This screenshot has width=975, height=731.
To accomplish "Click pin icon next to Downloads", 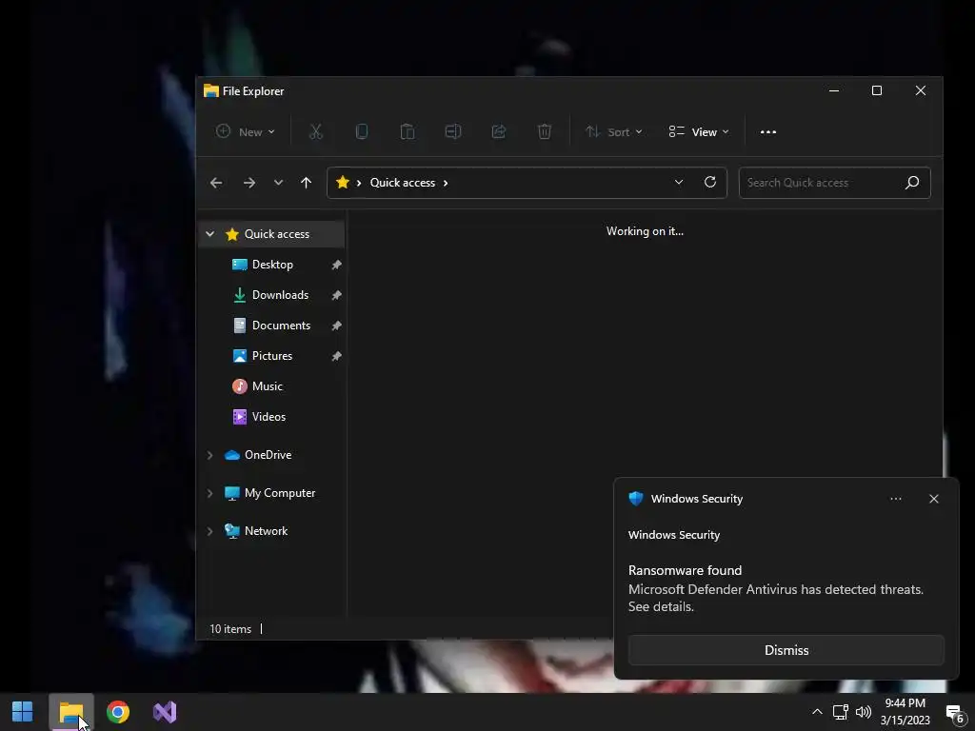I will pos(336,295).
